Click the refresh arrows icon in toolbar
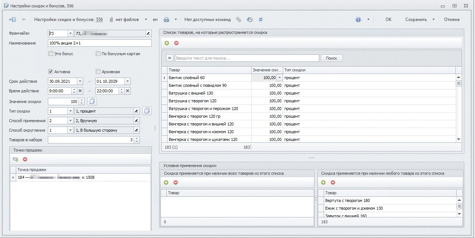 [261, 19]
